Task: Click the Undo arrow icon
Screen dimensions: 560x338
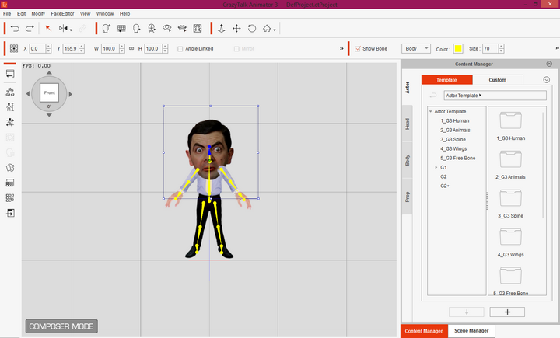Action: (x=15, y=28)
